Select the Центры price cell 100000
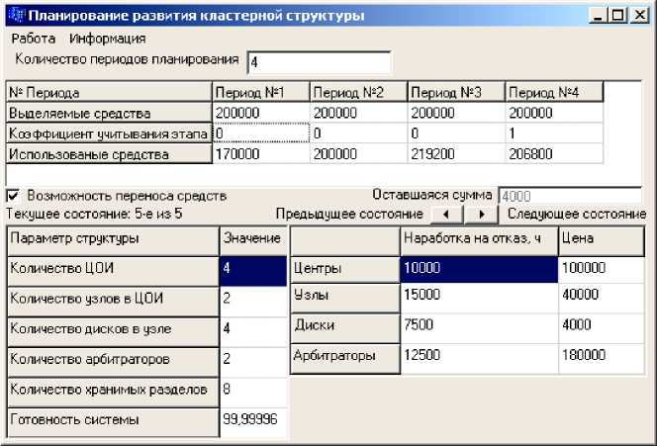This screenshot has height=446, width=657. (x=602, y=270)
